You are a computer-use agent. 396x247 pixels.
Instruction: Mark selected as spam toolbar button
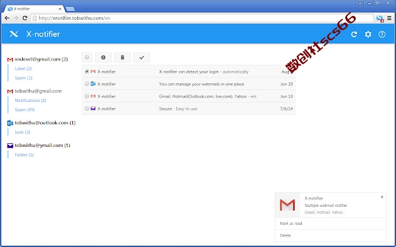click(x=103, y=57)
